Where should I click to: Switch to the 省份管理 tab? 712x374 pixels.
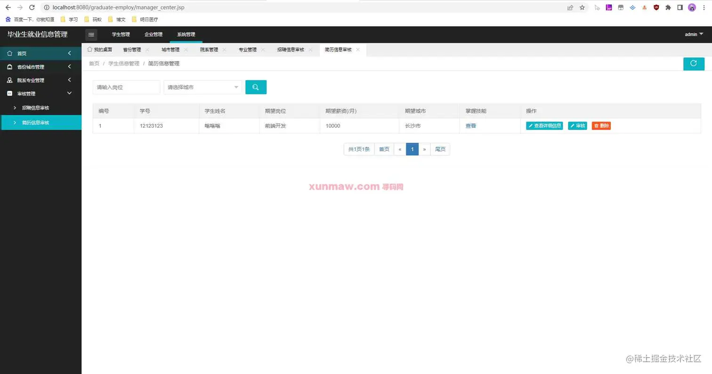pyautogui.click(x=132, y=49)
